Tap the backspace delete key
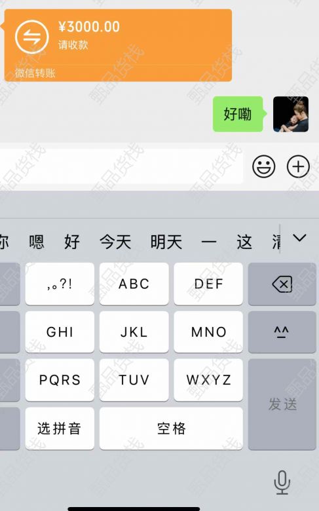The width and height of the screenshot is (319, 511). point(282,284)
